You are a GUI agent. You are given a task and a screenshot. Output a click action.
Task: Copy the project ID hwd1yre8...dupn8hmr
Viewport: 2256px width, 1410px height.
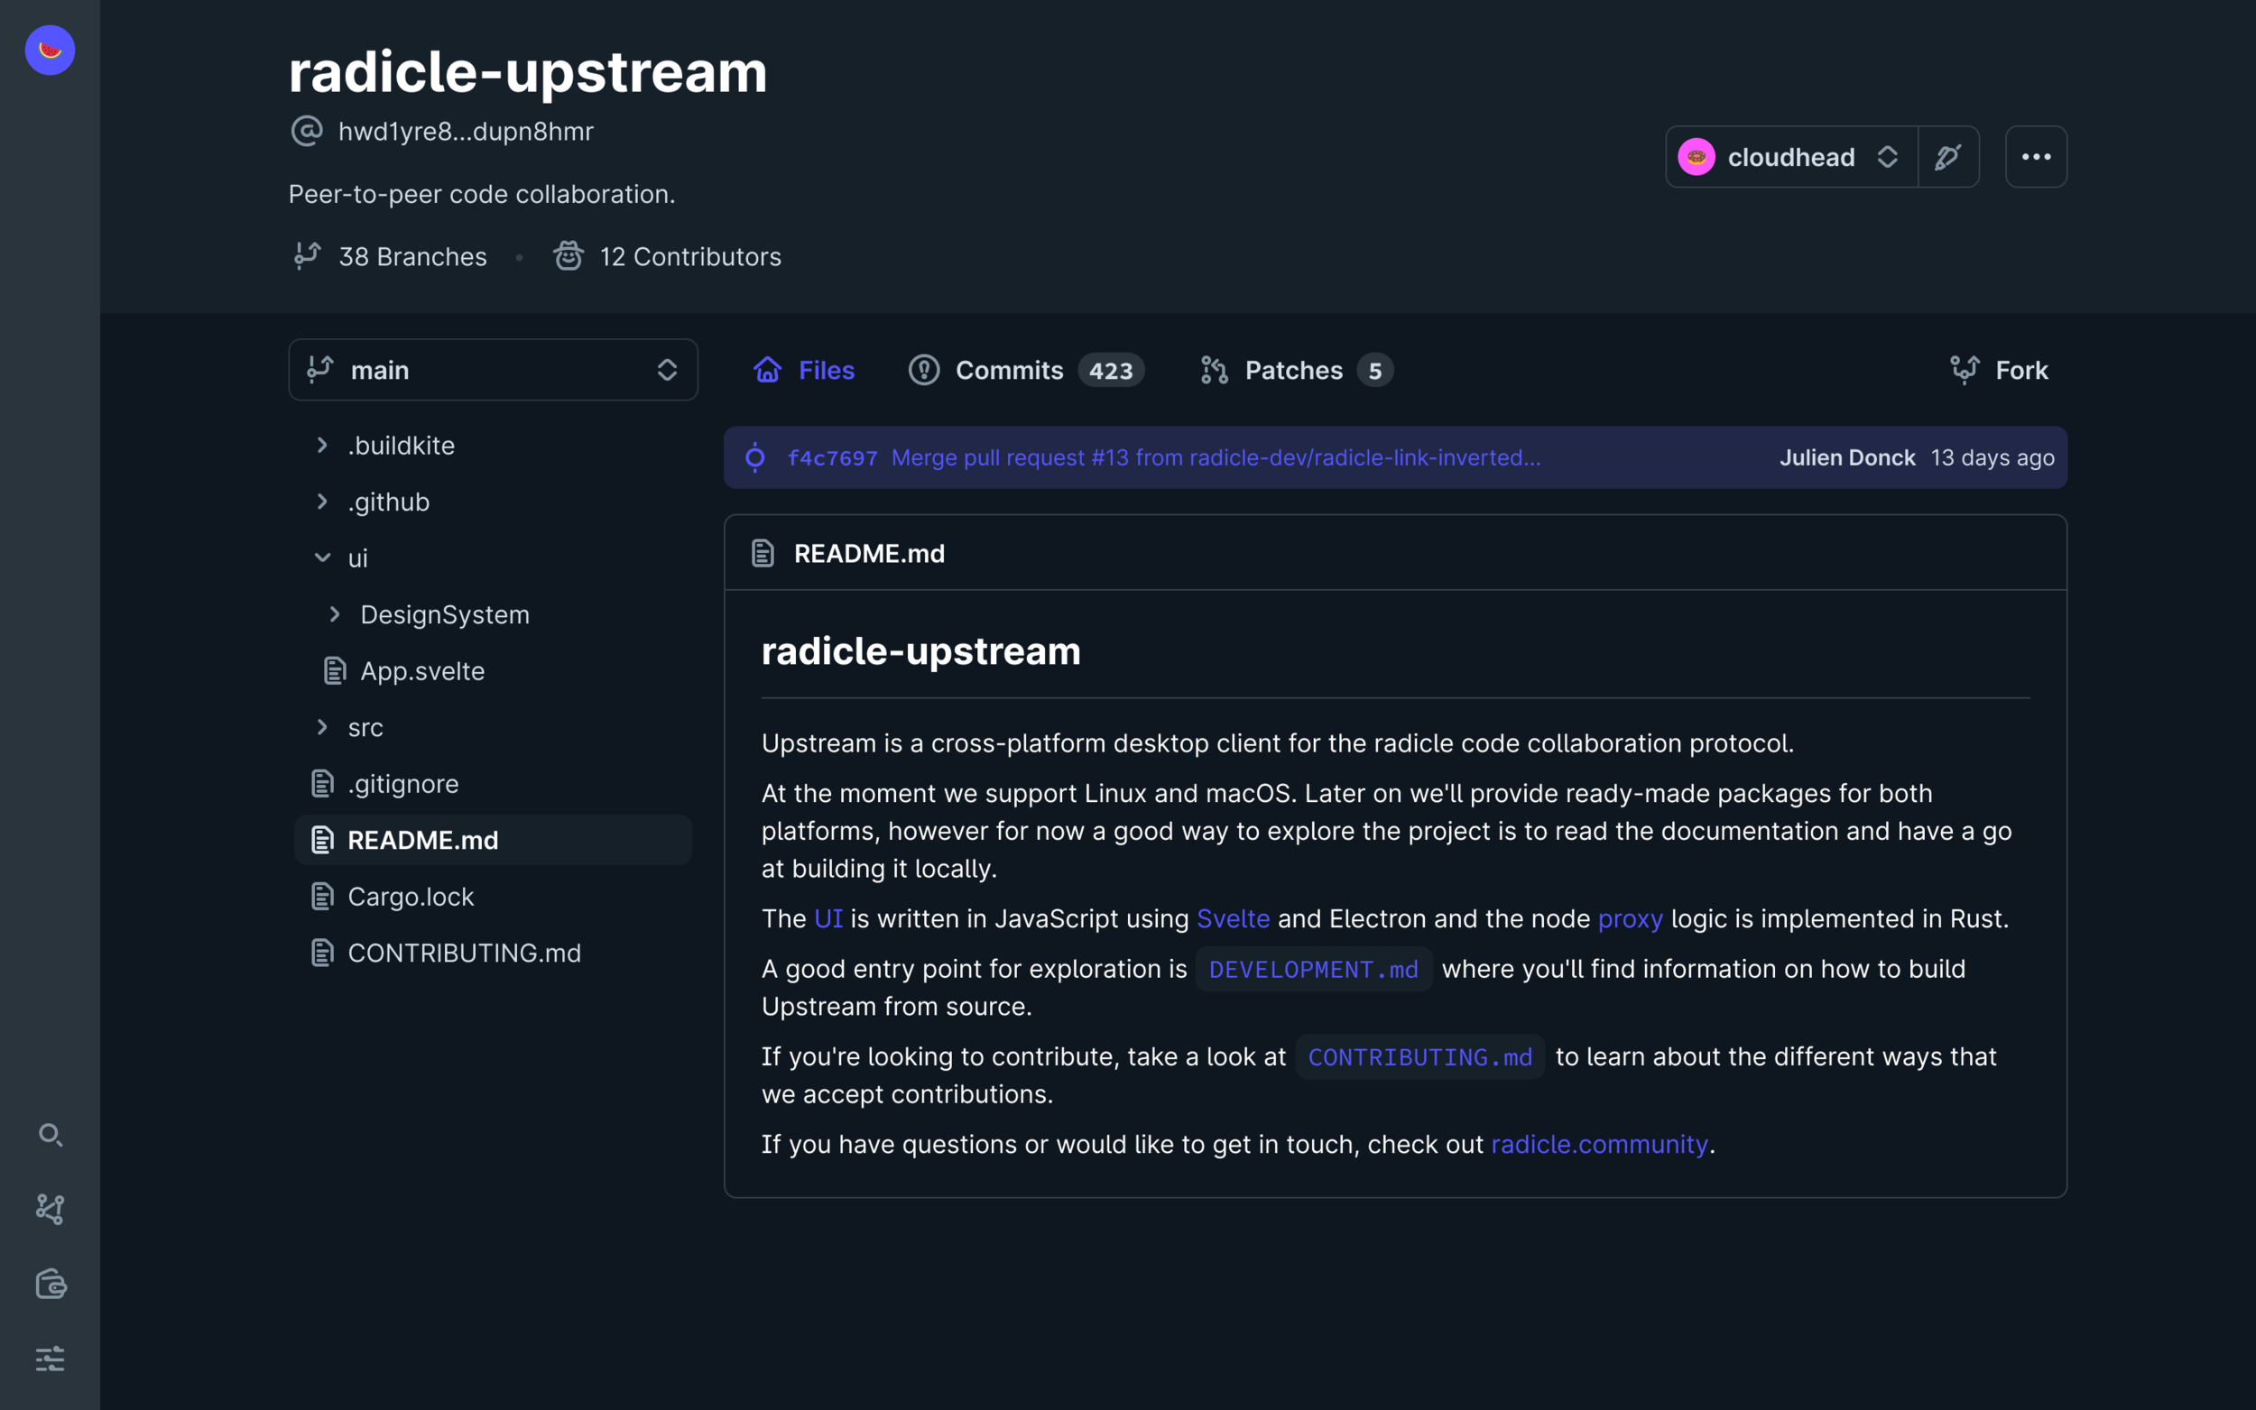click(x=466, y=132)
